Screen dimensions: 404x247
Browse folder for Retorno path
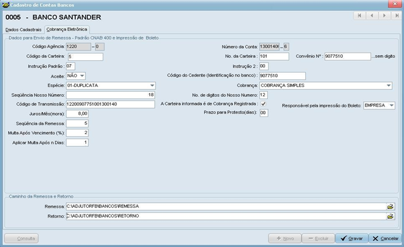click(390, 216)
